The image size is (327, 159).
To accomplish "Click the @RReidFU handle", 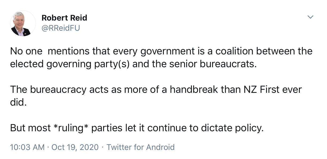I will pos(61,28).
